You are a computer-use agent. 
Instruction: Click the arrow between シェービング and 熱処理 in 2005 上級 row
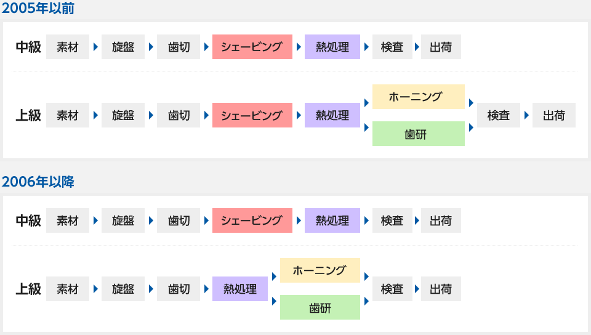coord(299,115)
